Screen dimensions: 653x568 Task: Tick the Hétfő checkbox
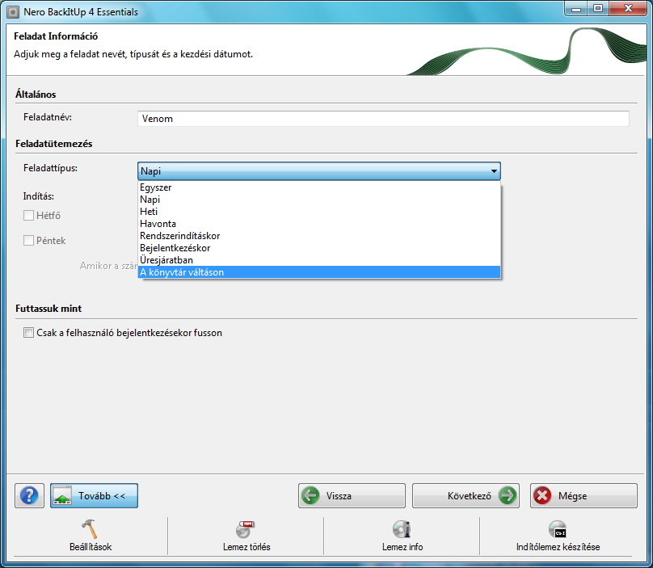pyautogui.click(x=29, y=216)
